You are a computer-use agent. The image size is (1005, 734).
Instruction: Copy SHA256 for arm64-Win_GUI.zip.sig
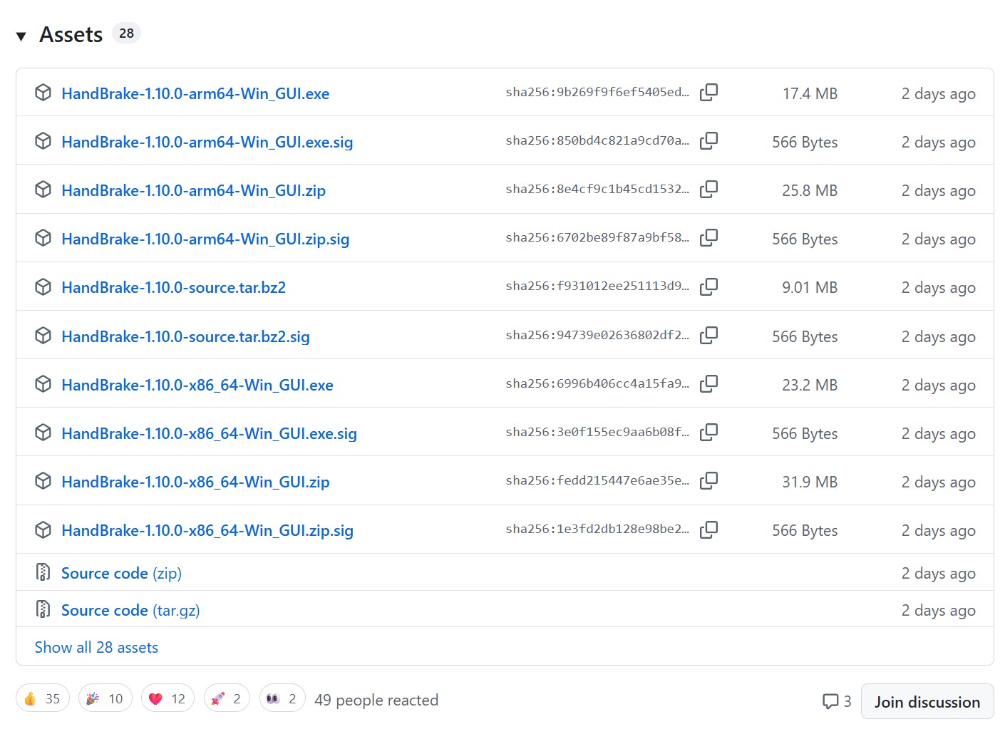click(x=708, y=238)
